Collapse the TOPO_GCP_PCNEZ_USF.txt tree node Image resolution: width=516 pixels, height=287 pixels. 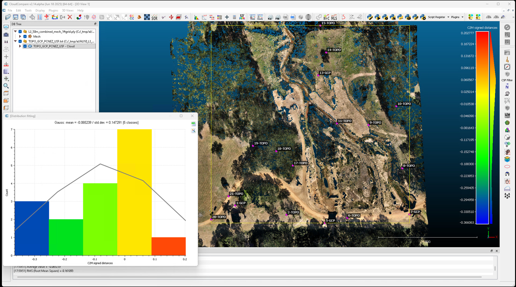click(15, 41)
